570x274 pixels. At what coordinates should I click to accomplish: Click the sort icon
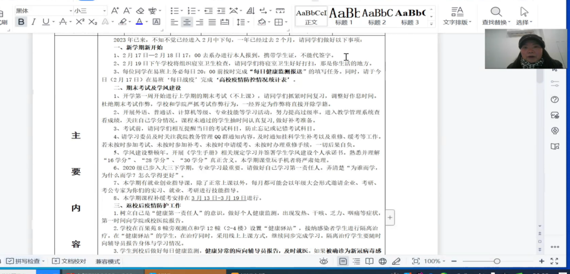pos(251,11)
